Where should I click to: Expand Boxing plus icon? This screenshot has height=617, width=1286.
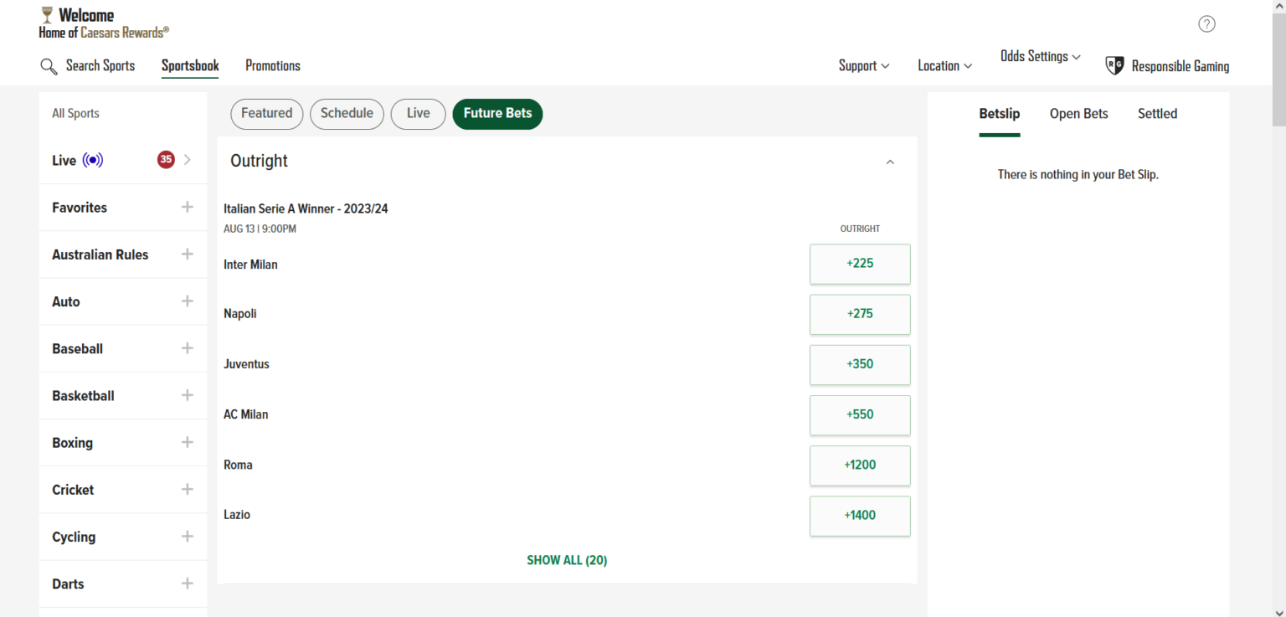click(x=188, y=441)
